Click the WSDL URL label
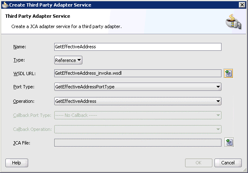248x173 pixels. 24,73
